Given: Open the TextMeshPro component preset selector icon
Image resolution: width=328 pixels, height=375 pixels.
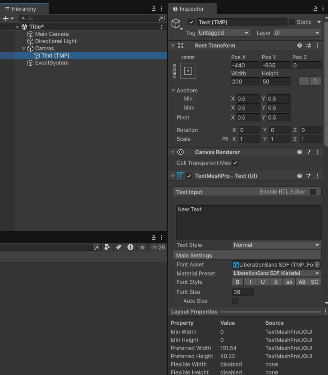Looking at the screenshot, I should [x=309, y=176].
